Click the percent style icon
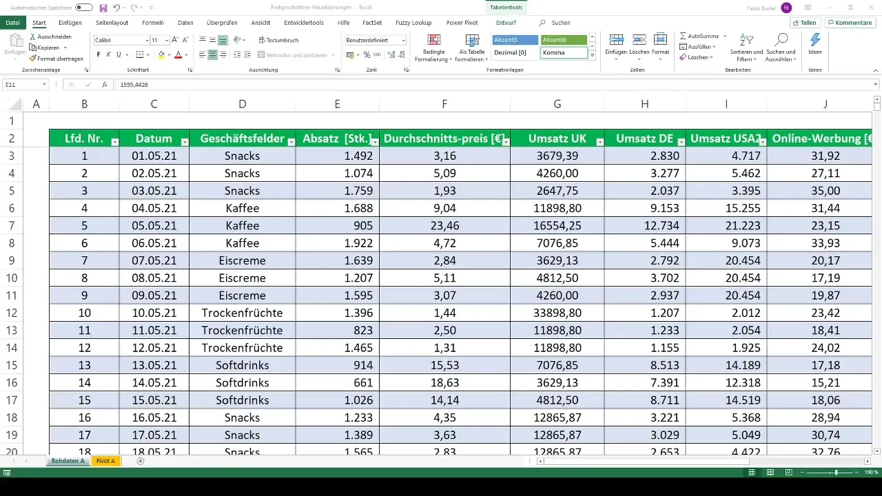The width and height of the screenshot is (882, 496). [x=367, y=54]
